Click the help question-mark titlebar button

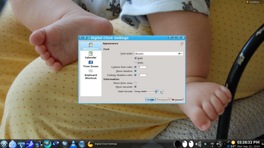click(x=169, y=38)
